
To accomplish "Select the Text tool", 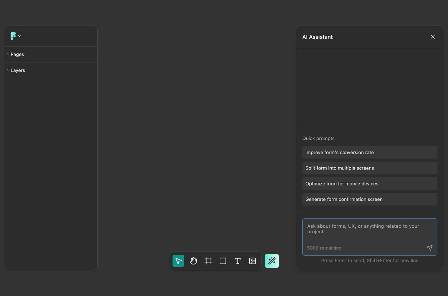I will point(237,261).
